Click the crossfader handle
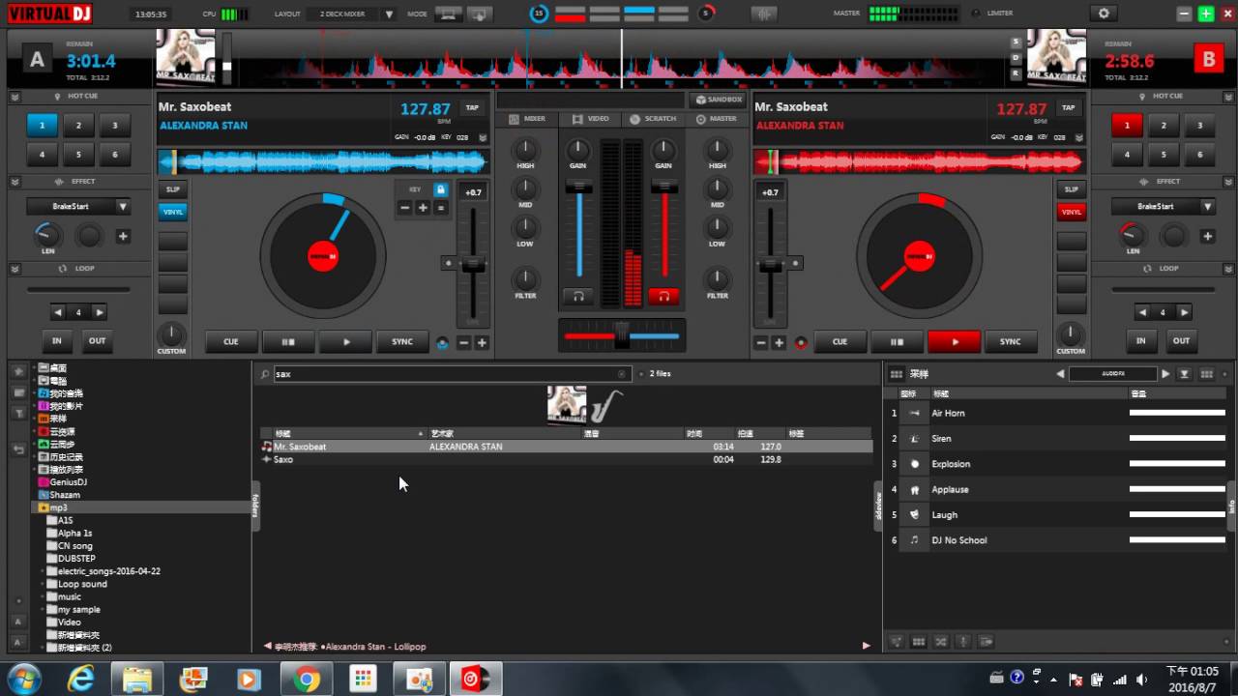 622,333
